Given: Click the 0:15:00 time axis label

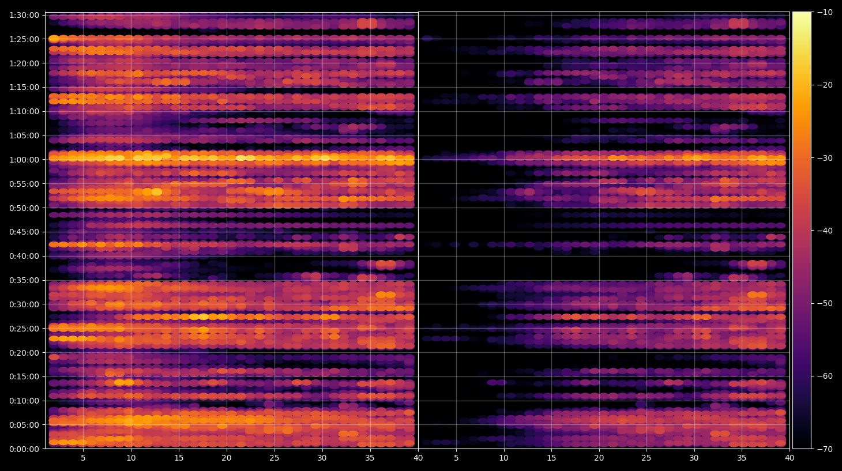Looking at the screenshot, I should point(24,376).
